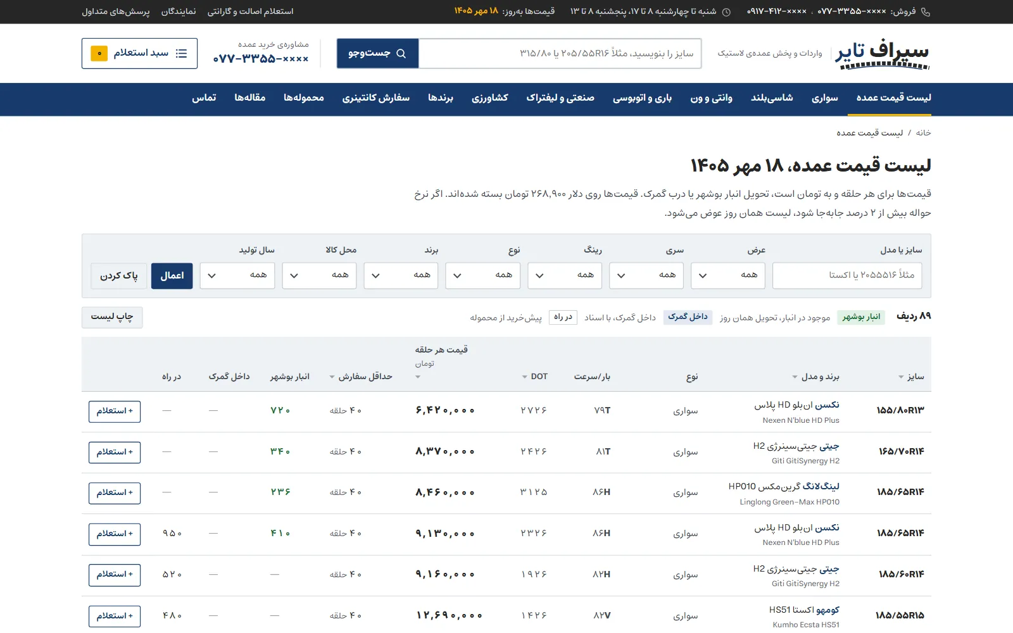Open the سری dropdown
The height and width of the screenshot is (633, 1013).
(x=646, y=275)
